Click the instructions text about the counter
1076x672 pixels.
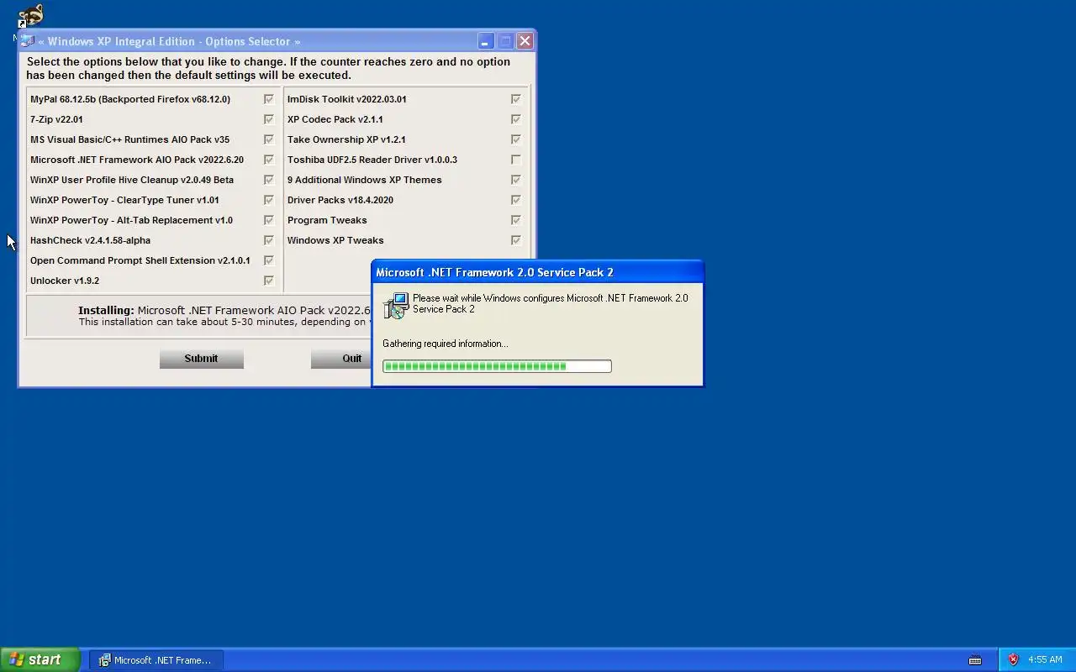point(268,68)
